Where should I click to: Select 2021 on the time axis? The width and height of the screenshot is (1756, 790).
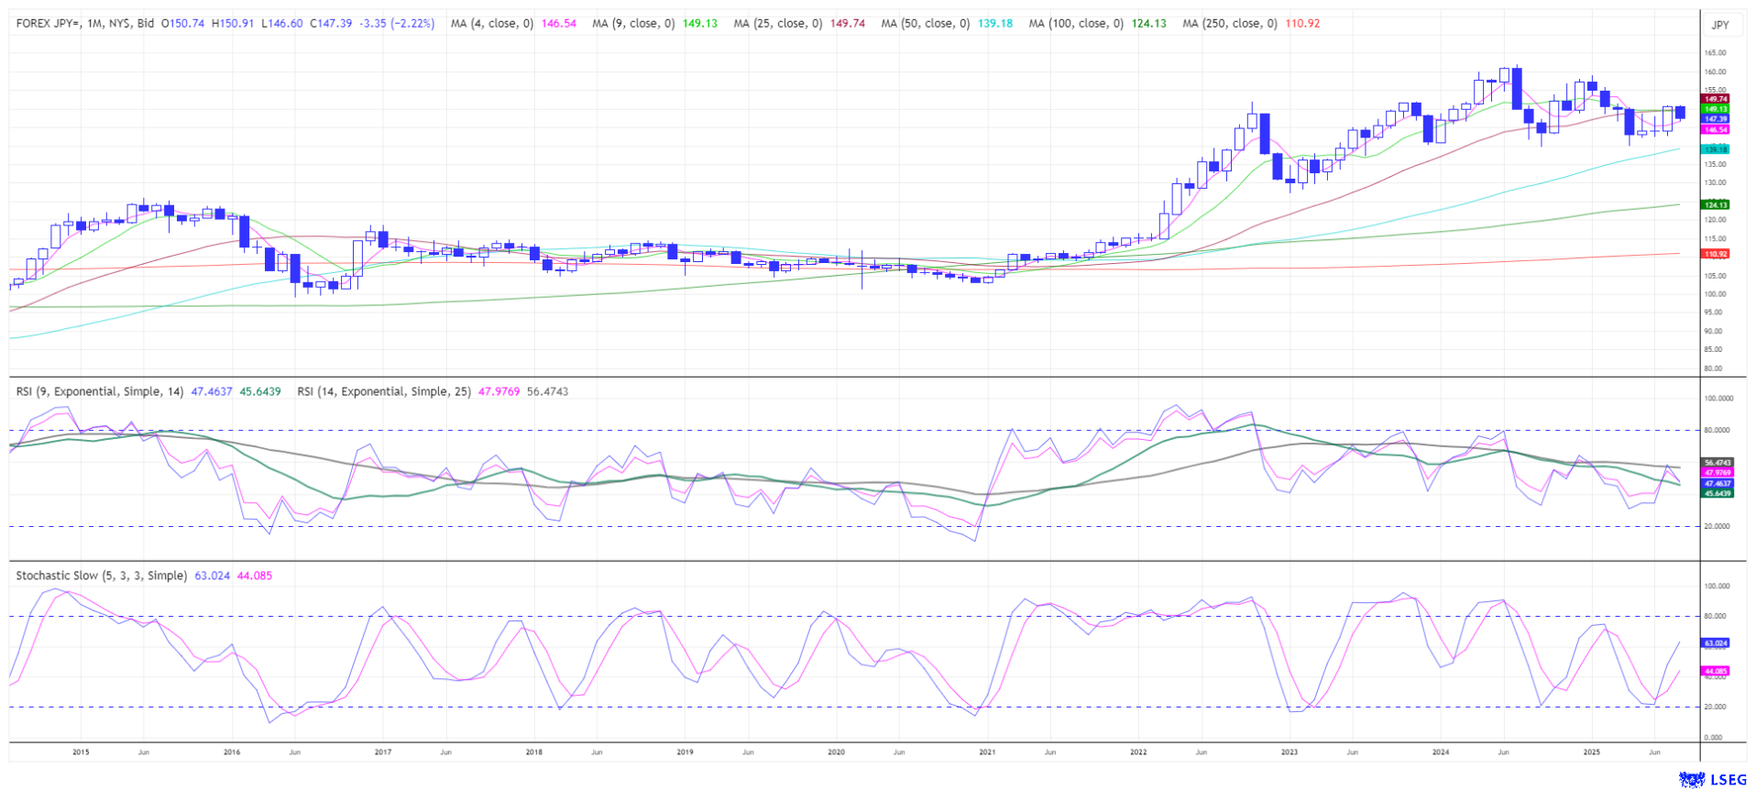[987, 752]
